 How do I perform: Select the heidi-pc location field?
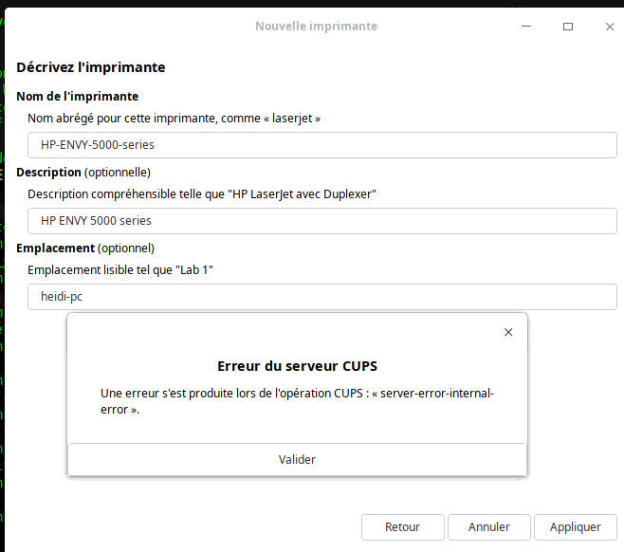pyautogui.click(x=322, y=297)
